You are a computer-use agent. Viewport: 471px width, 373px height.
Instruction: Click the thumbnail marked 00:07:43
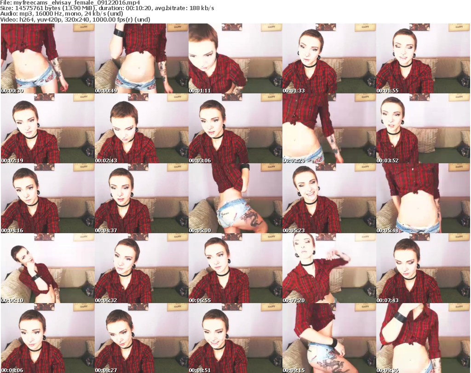[x=423, y=268]
